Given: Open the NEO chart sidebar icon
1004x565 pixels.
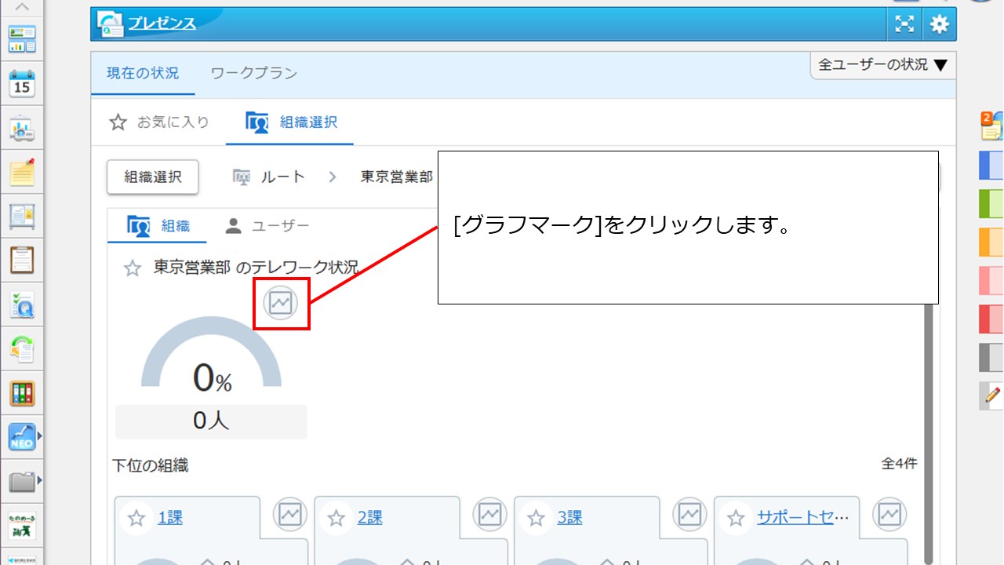Looking at the screenshot, I should click(22, 437).
